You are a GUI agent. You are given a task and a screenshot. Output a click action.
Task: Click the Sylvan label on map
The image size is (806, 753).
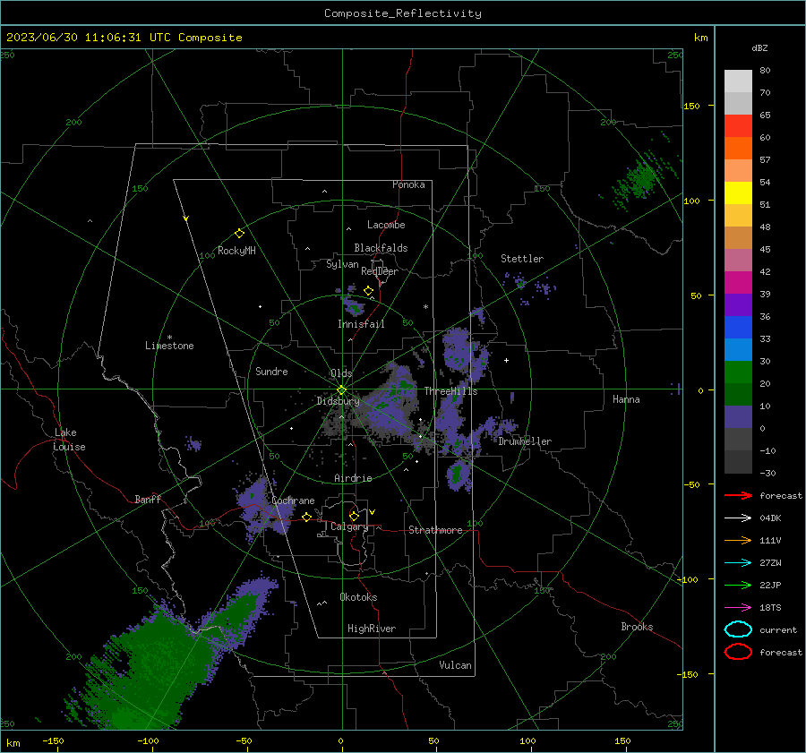342,264
